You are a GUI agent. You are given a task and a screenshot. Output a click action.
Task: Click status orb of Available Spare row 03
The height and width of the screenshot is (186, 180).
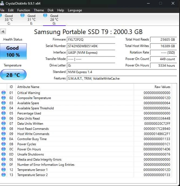(x=4, y=103)
